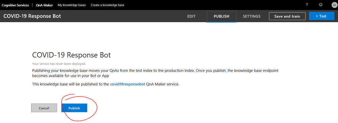Go to QnA Maker home
338x123 pixels.
tap(44, 5)
